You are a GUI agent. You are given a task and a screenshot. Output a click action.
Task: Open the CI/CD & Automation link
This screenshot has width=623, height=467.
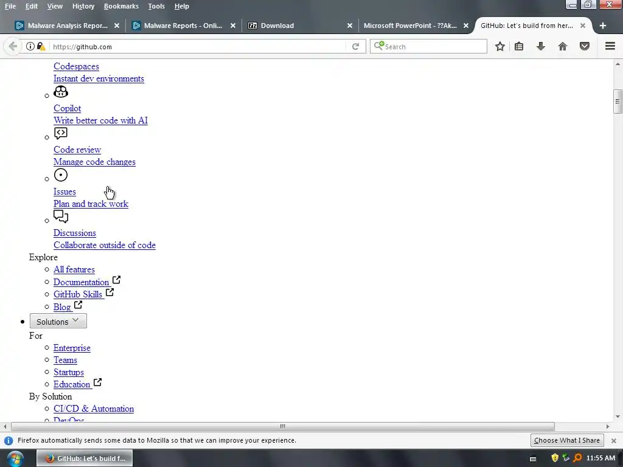pos(93,409)
